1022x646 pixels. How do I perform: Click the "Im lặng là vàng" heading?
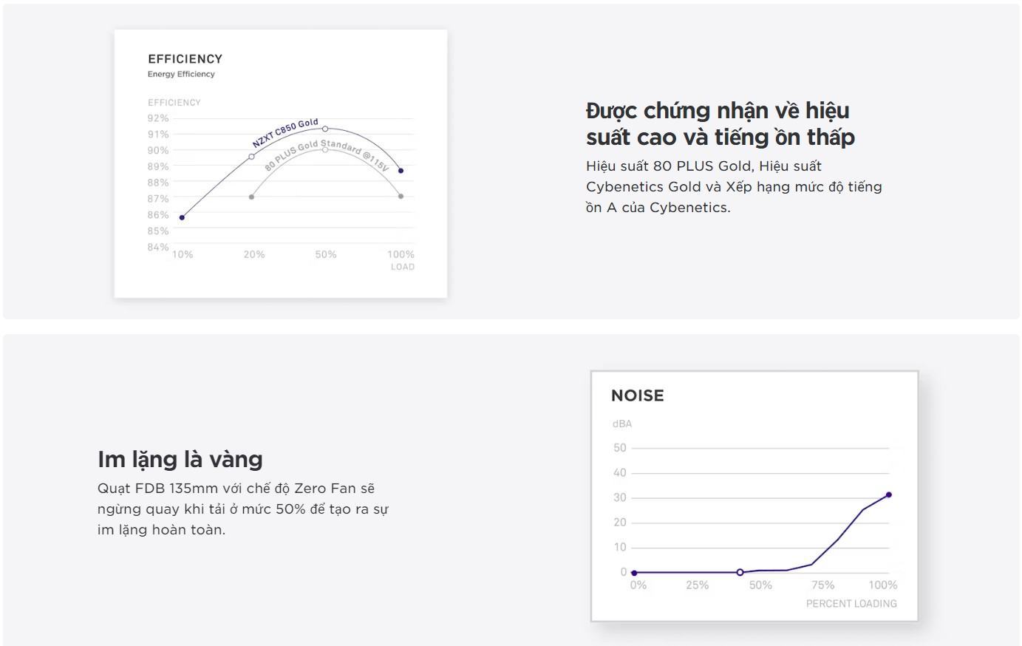click(180, 459)
